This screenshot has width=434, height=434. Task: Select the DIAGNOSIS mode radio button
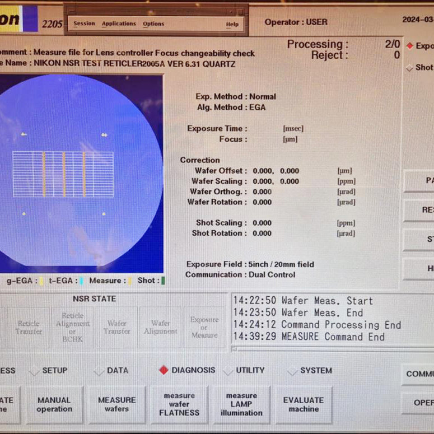click(164, 370)
